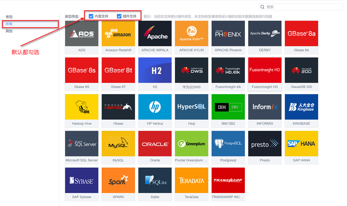Select the Presto tile
This screenshot has width=347, height=206.
[x=265, y=148]
